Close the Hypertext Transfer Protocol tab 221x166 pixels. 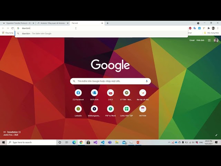pyautogui.click(x=33, y=23)
